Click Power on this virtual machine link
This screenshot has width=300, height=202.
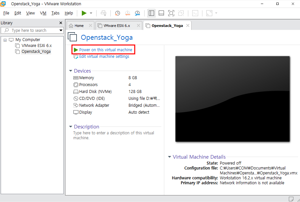[x=105, y=50]
